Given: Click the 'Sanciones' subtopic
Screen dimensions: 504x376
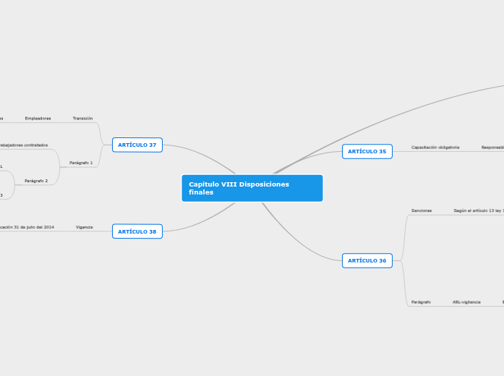Looking at the screenshot, I should [422, 210].
